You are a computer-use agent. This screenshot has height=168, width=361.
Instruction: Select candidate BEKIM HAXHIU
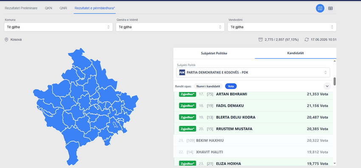(x=210, y=140)
